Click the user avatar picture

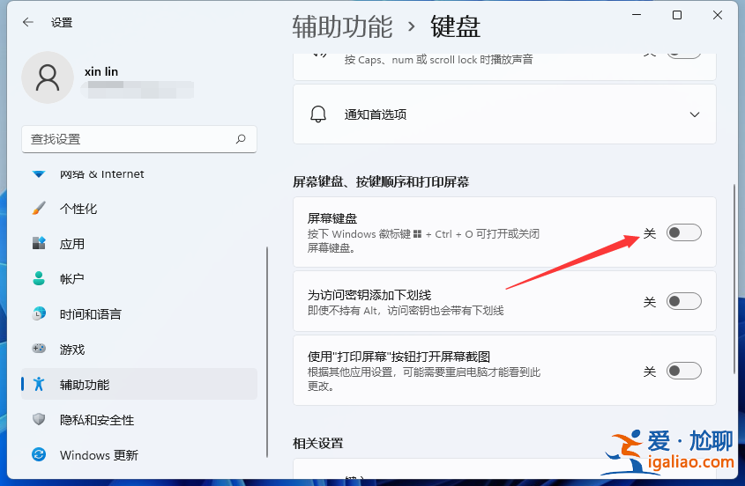48,77
